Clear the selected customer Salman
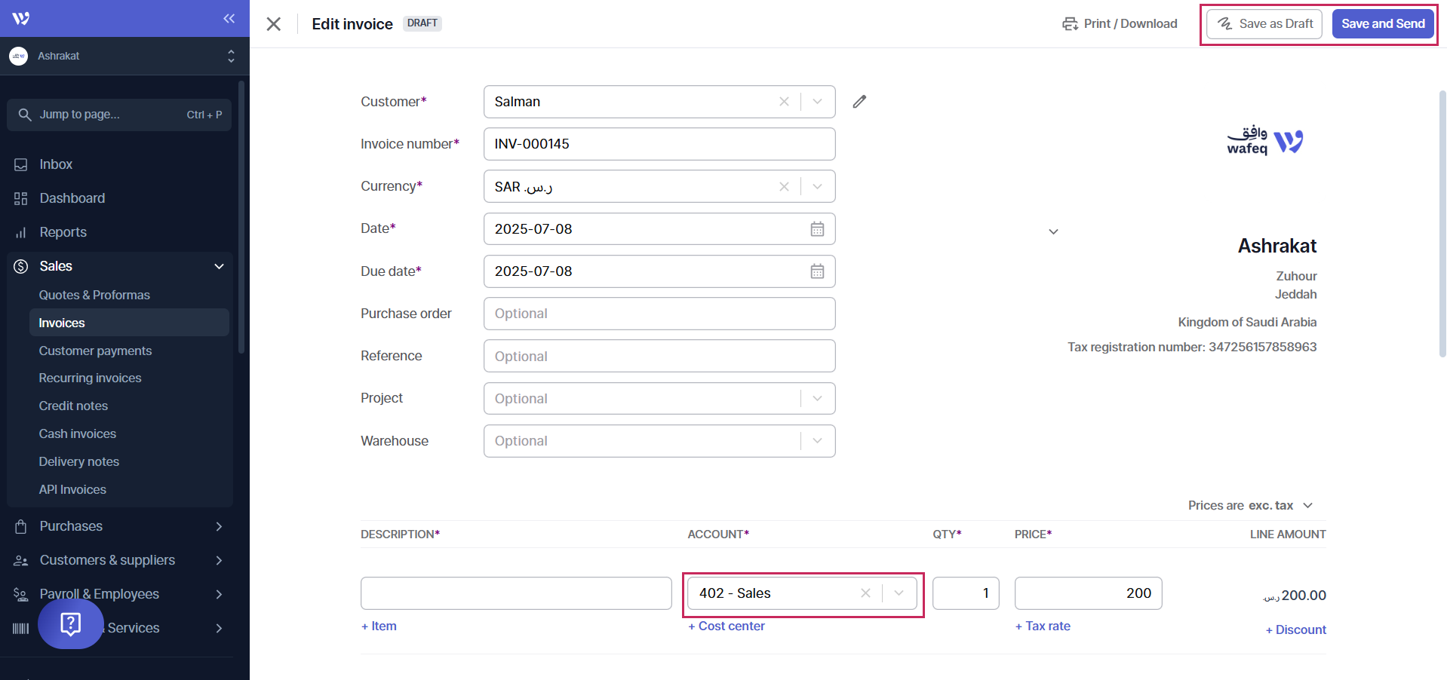Image resolution: width=1447 pixels, height=680 pixels. [784, 102]
